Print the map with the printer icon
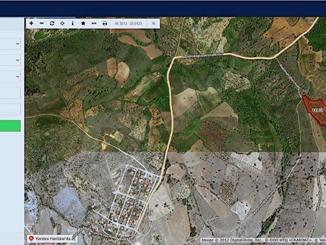The height and width of the screenshot is (245, 326). pyautogui.click(x=105, y=23)
